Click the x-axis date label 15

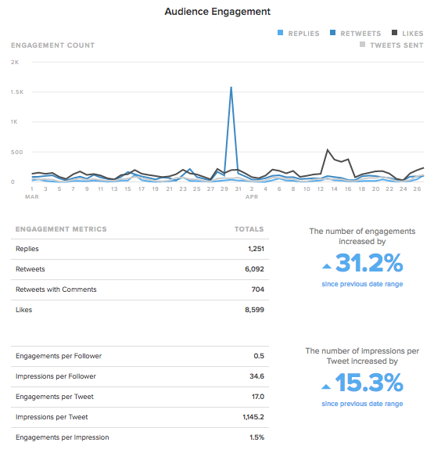tap(127, 189)
